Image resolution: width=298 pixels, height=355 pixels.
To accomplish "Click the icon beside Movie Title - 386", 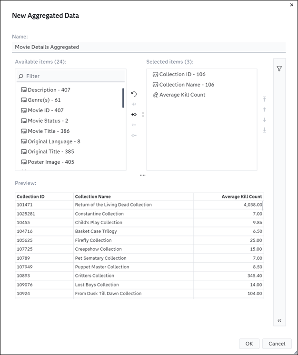I will (24, 131).
